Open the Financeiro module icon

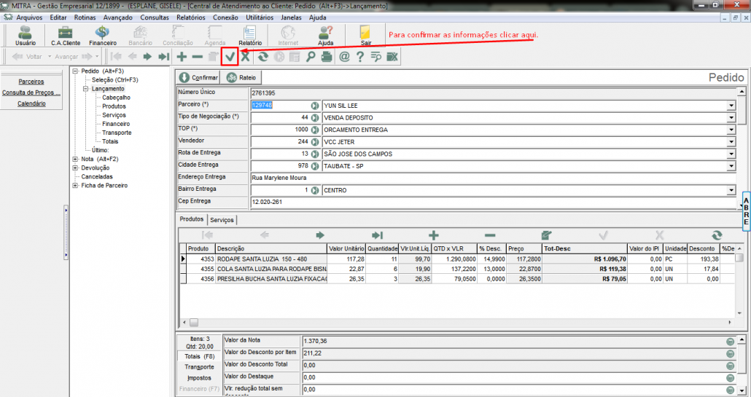click(x=103, y=35)
